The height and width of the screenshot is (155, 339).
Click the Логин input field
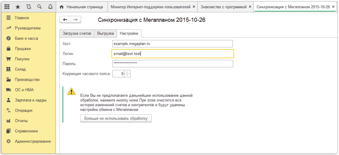click(172, 54)
